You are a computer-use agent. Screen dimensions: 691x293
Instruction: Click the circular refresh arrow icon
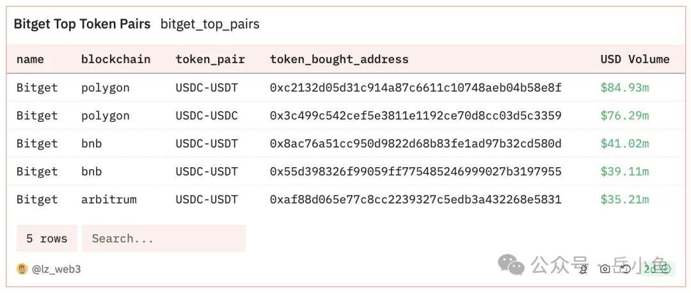(625, 269)
